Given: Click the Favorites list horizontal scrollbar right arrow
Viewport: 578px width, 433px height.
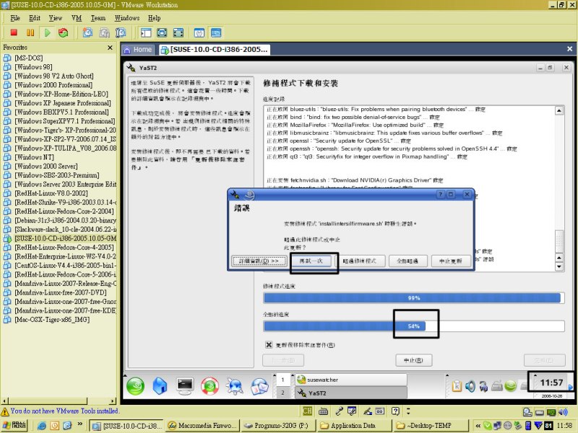Looking at the screenshot, I should tap(113, 401).
